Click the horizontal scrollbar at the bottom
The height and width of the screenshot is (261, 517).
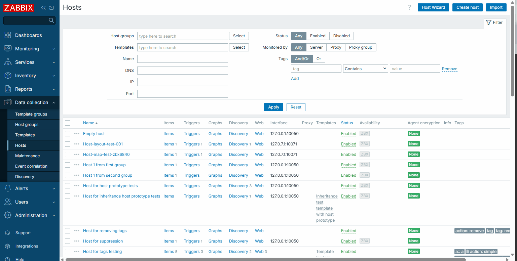point(266,259)
